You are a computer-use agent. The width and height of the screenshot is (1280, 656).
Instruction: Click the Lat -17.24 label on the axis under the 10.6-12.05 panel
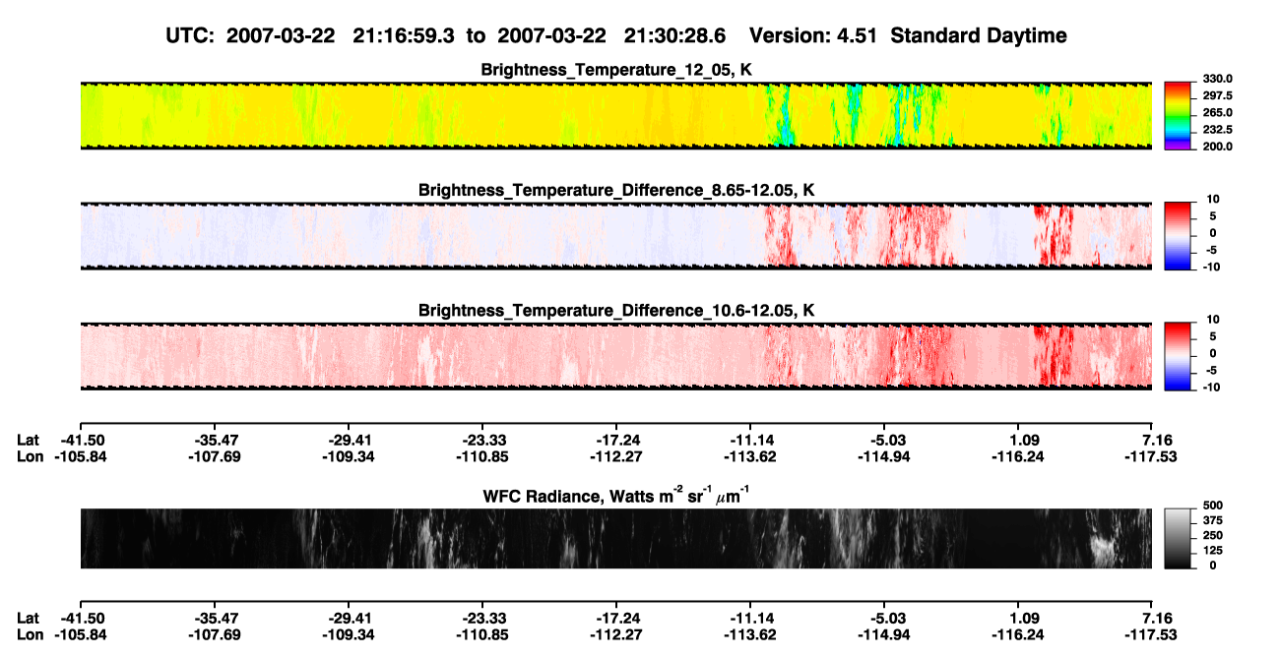click(x=616, y=440)
